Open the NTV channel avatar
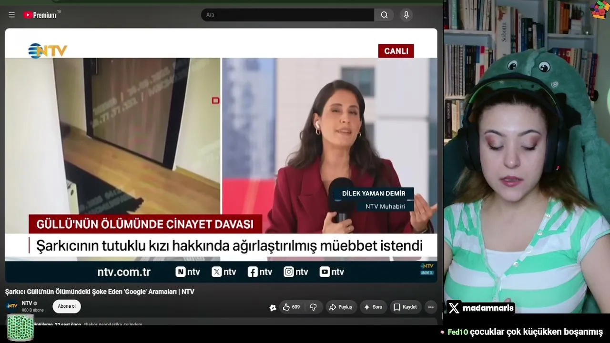610x343 pixels. tap(12, 306)
